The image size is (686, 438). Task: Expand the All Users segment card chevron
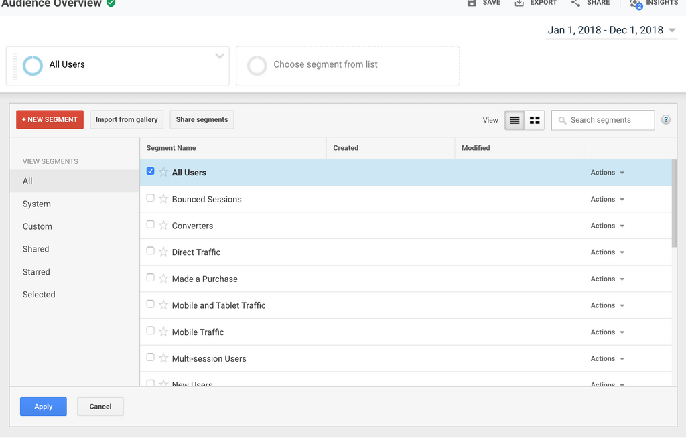point(220,56)
